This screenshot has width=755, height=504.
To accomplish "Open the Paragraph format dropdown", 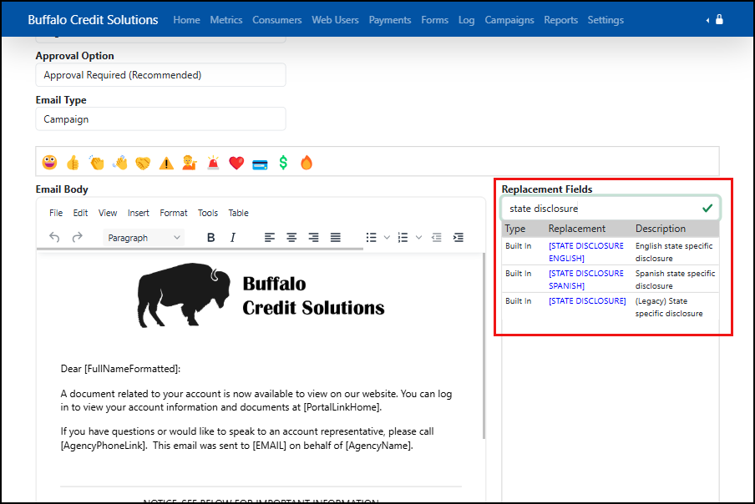I will tap(144, 238).
